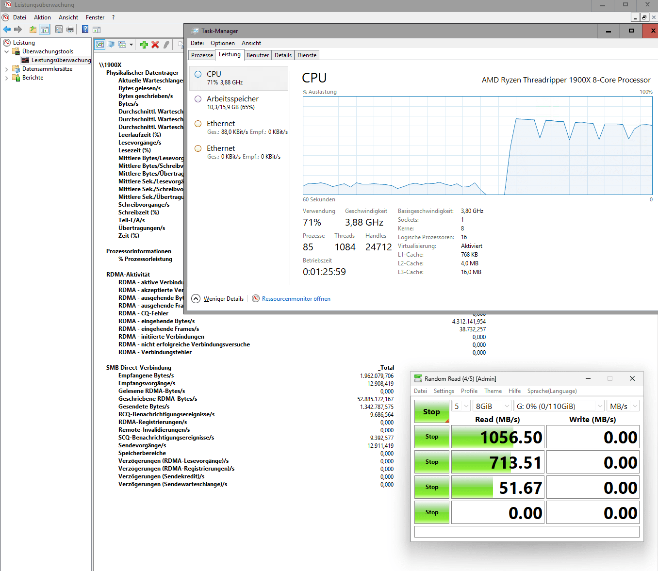Click the 713.51 read result progress bar

[x=498, y=462]
